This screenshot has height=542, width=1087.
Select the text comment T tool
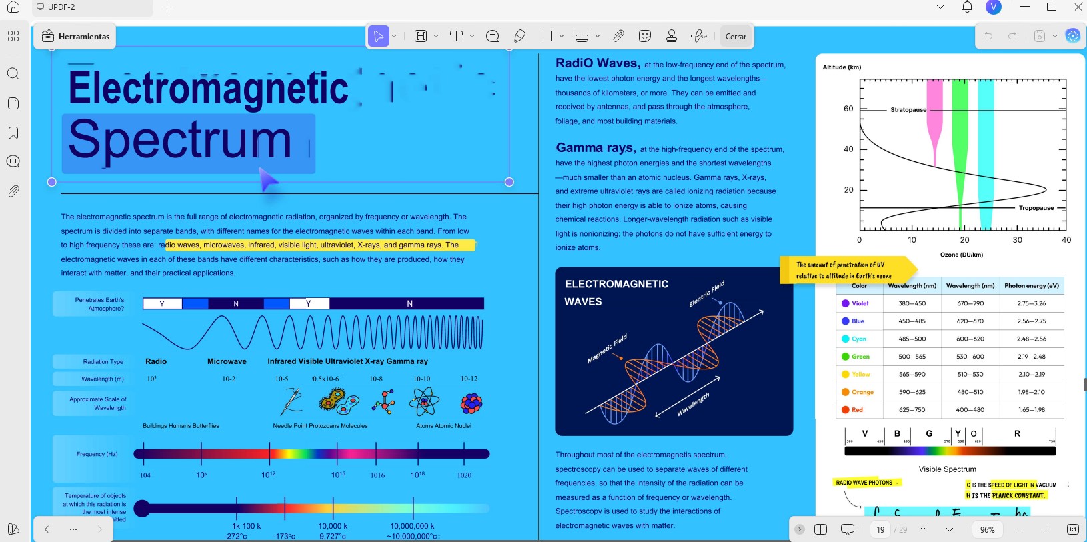click(457, 36)
